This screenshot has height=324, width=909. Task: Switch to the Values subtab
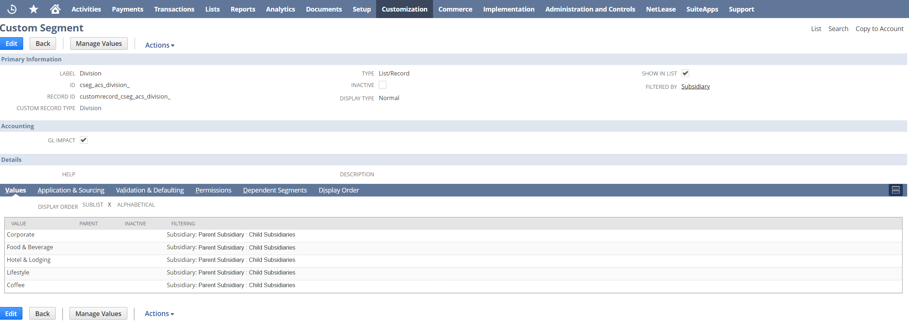click(16, 190)
